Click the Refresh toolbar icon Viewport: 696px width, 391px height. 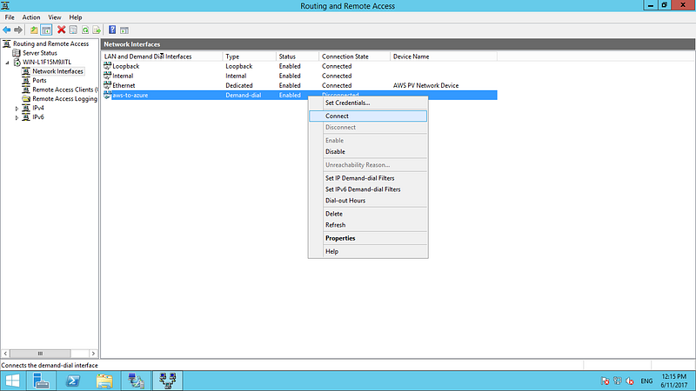85,30
